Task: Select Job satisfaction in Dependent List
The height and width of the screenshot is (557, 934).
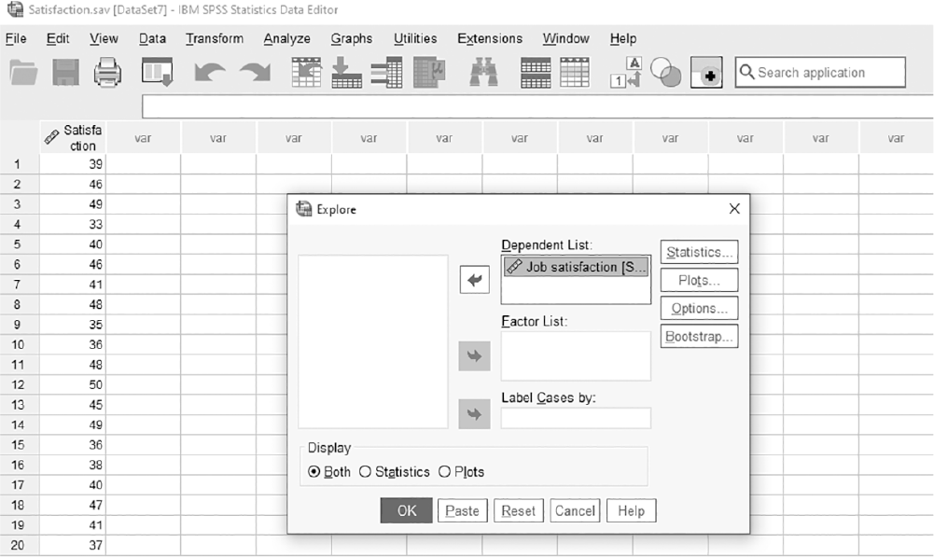Action: (x=576, y=267)
